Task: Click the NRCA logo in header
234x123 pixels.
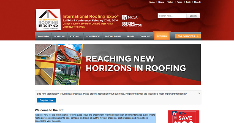Action: tap(130, 17)
